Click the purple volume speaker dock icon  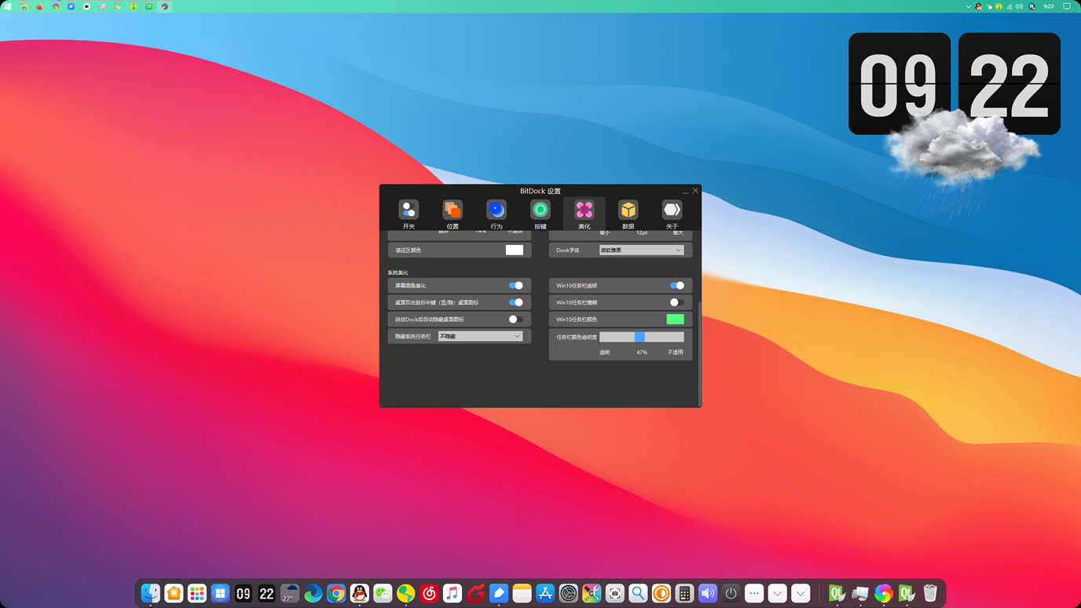[x=707, y=593]
